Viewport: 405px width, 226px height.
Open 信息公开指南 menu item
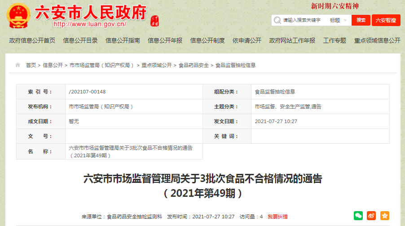(x=123, y=40)
